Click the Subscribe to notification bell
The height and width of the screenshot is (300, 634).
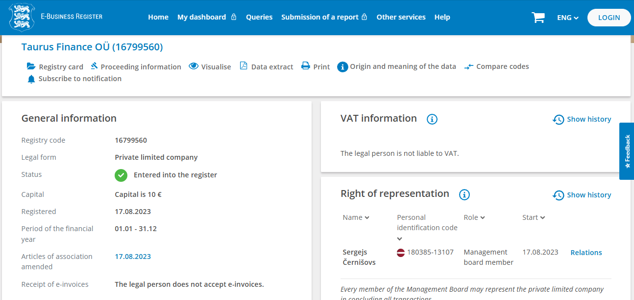[31, 79]
